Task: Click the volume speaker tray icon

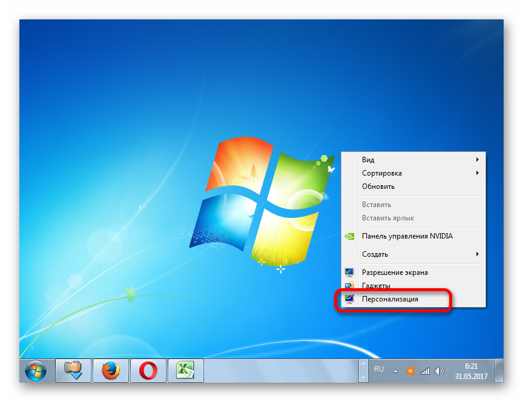Action: [439, 371]
